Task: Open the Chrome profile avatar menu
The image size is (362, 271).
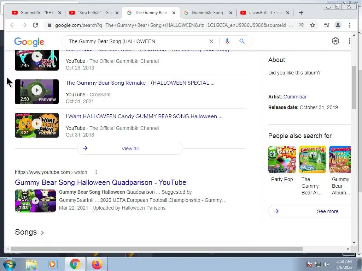Action: tap(338, 25)
